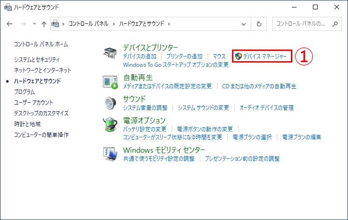
Task: Click CD または他のメディアの自動再生
Action: click(x=259, y=86)
